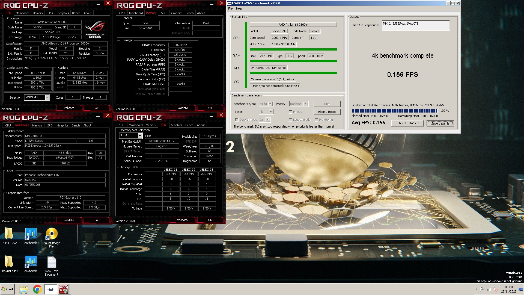Click the Republic of Gamers logo
The image size is (524, 295).
click(x=95, y=29)
